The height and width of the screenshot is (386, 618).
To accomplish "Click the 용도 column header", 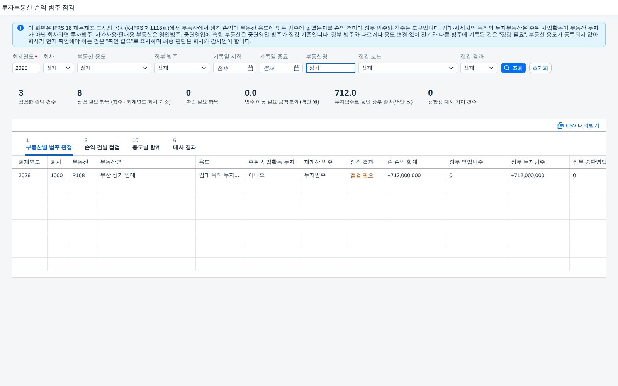I will click(x=220, y=162).
